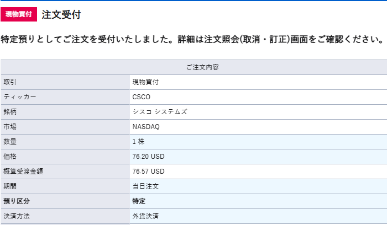This screenshot has height=225, width=387.
Task: Click the bold 特定 account value
Action: pos(139,201)
